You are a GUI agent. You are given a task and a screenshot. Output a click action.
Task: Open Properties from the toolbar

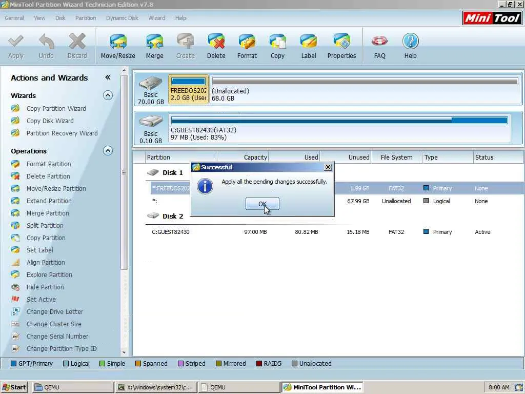click(x=341, y=46)
